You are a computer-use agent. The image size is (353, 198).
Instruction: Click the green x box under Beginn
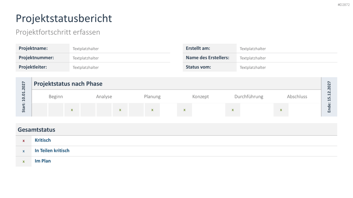coord(72,110)
